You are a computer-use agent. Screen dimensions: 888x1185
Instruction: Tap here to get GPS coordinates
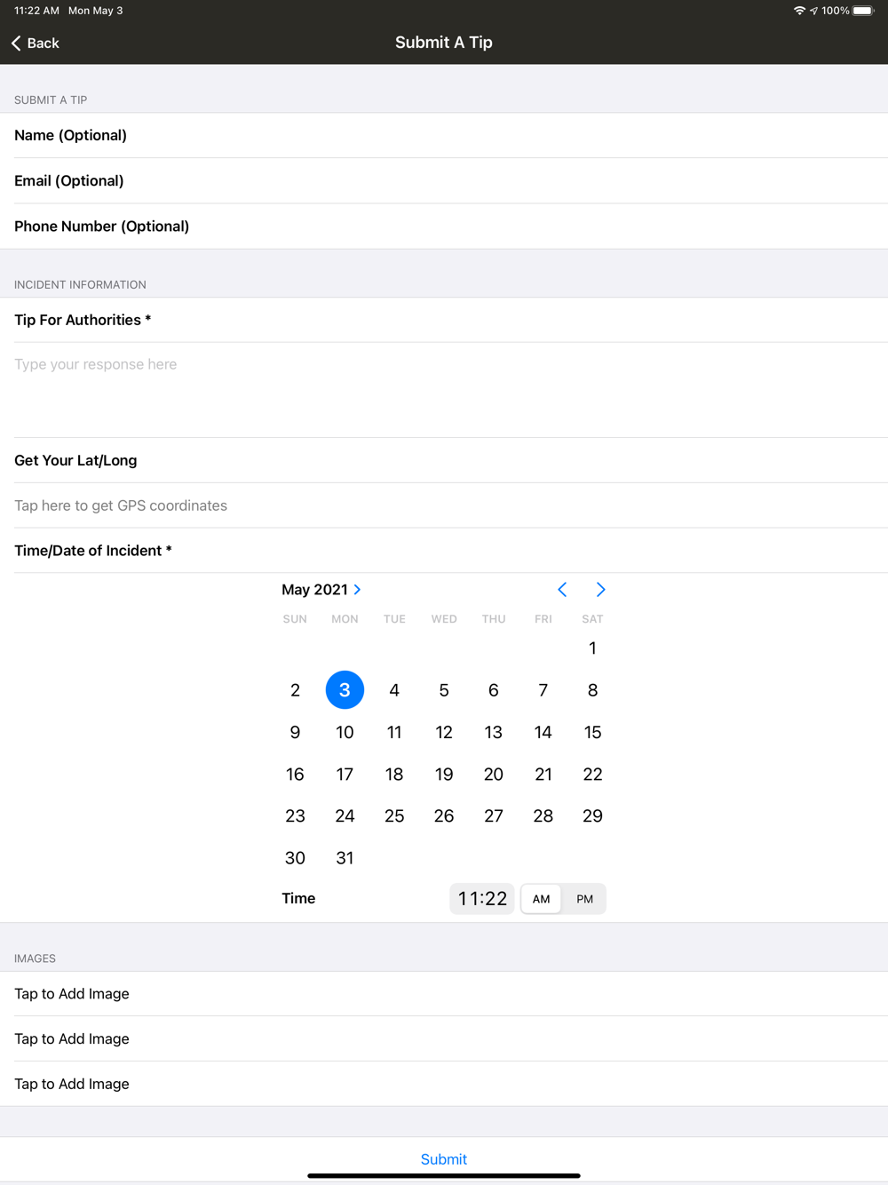(x=444, y=505)
